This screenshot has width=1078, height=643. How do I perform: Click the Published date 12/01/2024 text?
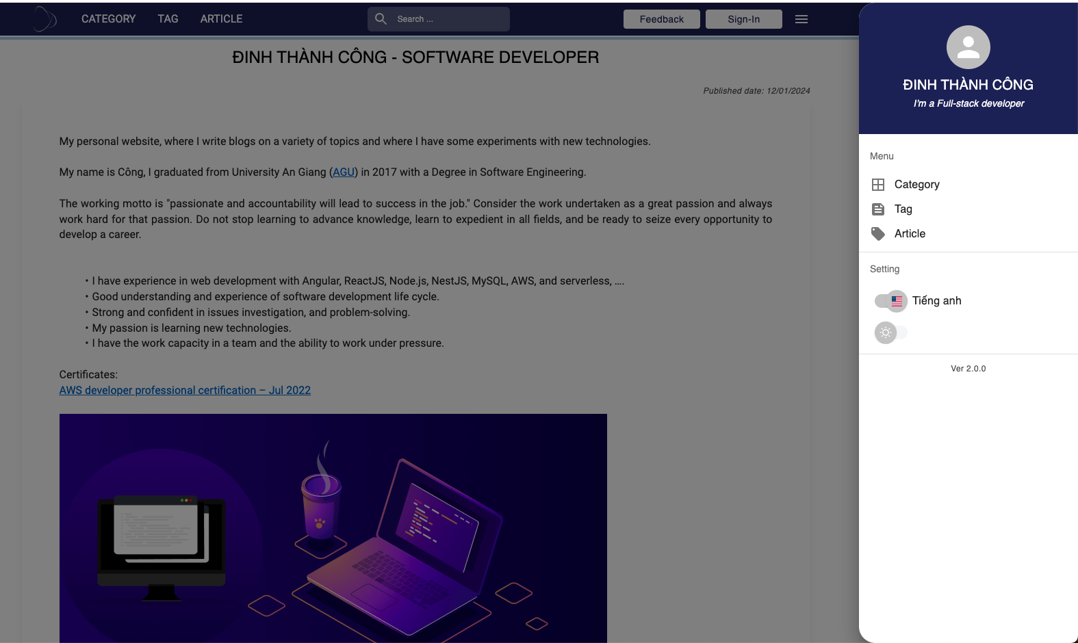(756, 91)
